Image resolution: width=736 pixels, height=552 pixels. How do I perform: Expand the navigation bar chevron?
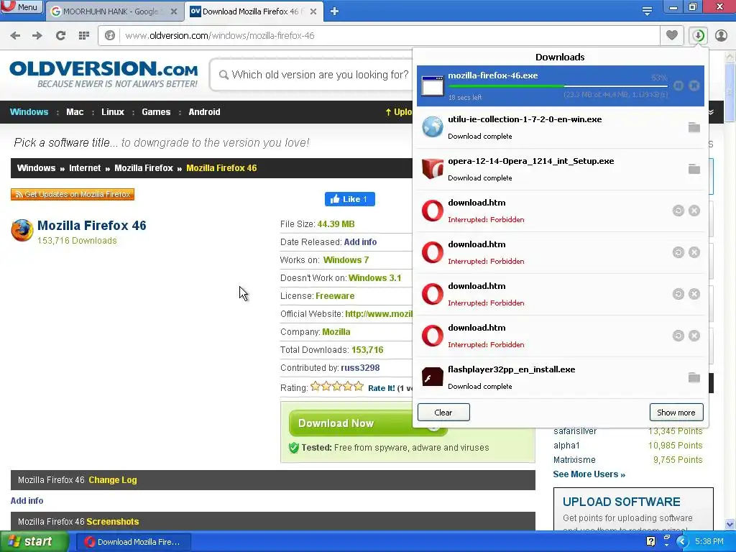[x=711, y=112]
